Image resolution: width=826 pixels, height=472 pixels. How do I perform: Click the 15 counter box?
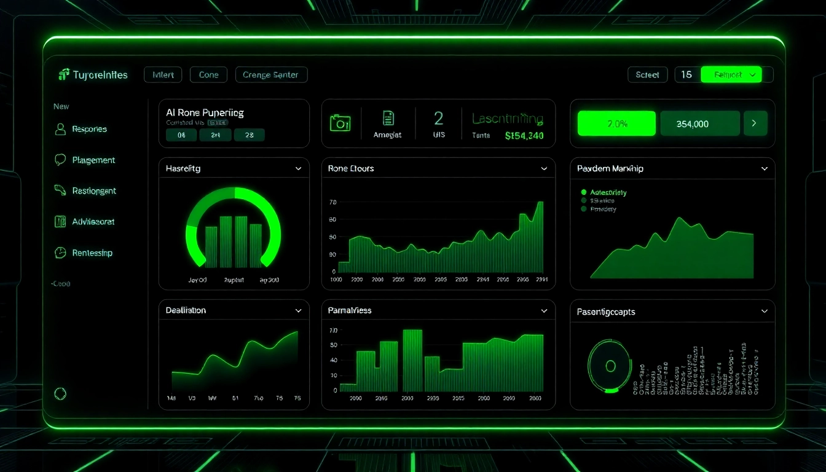click(686, 75)
